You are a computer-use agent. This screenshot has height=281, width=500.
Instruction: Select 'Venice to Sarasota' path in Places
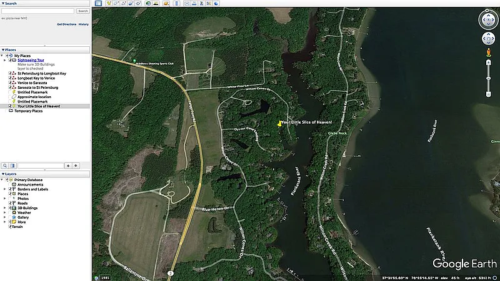[38, 82]
